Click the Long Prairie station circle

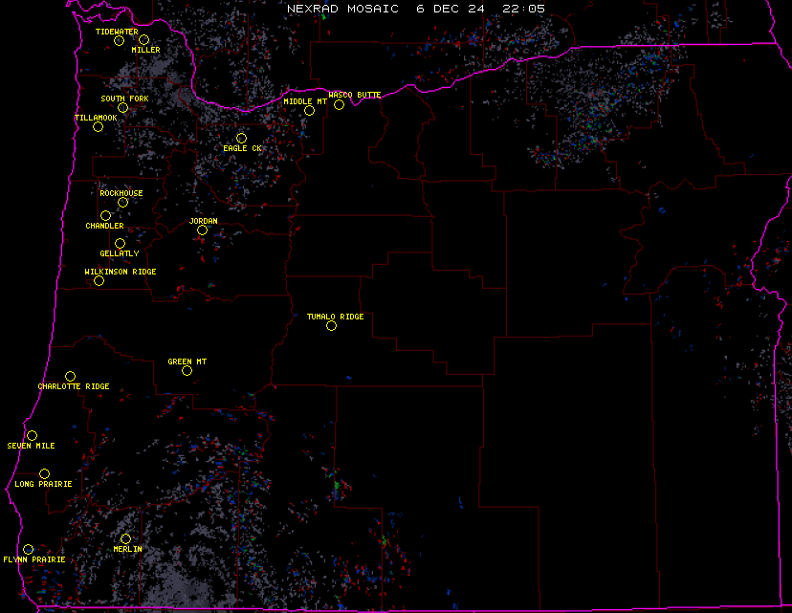point(44,473)
